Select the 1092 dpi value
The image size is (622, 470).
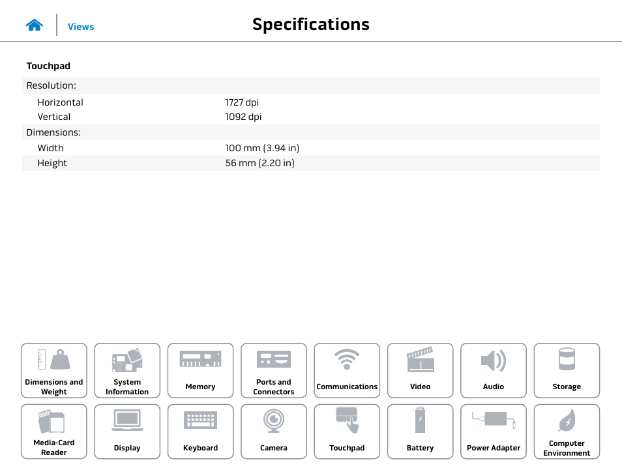point(243,117)
